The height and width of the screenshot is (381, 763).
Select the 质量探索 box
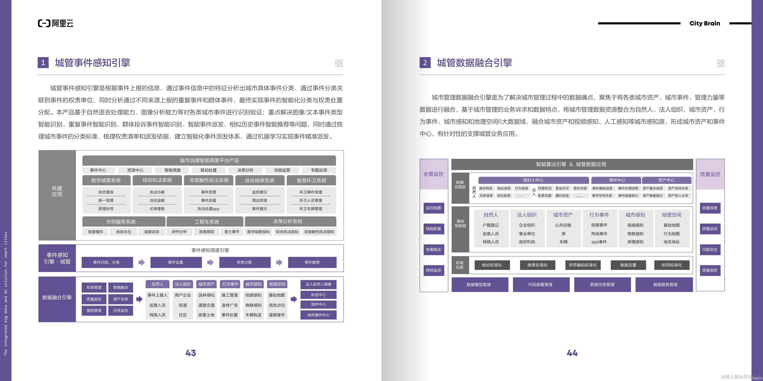pyautogui.click(x=710, y=208)
